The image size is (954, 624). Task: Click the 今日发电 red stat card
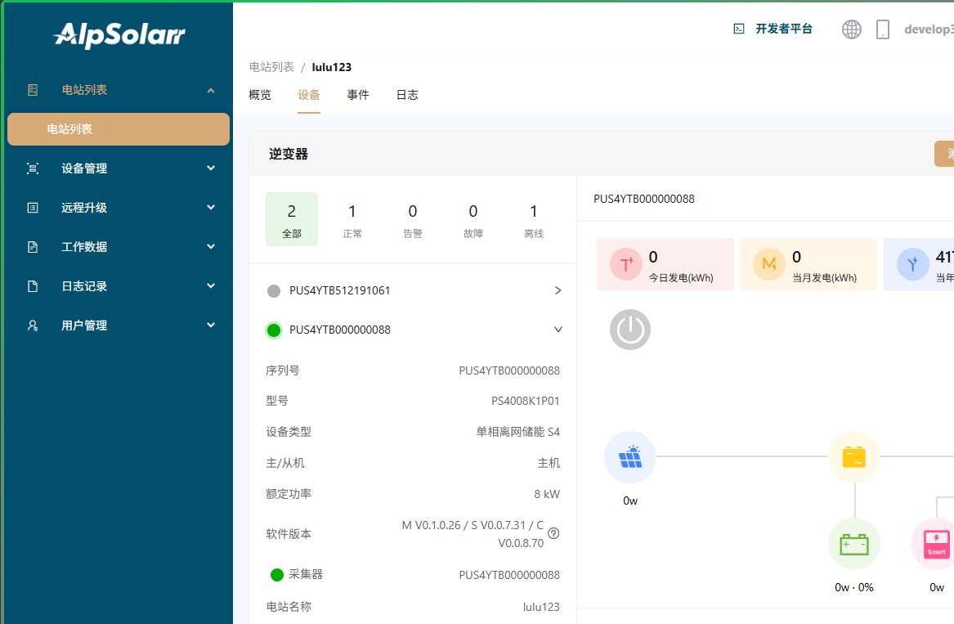click(x=665, y=264)
